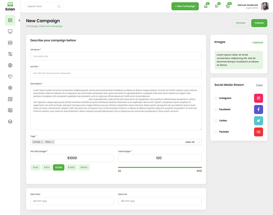Click the globe icon in sidebar
This screenshot has width=273, height=215.
(x=10, y=65)
